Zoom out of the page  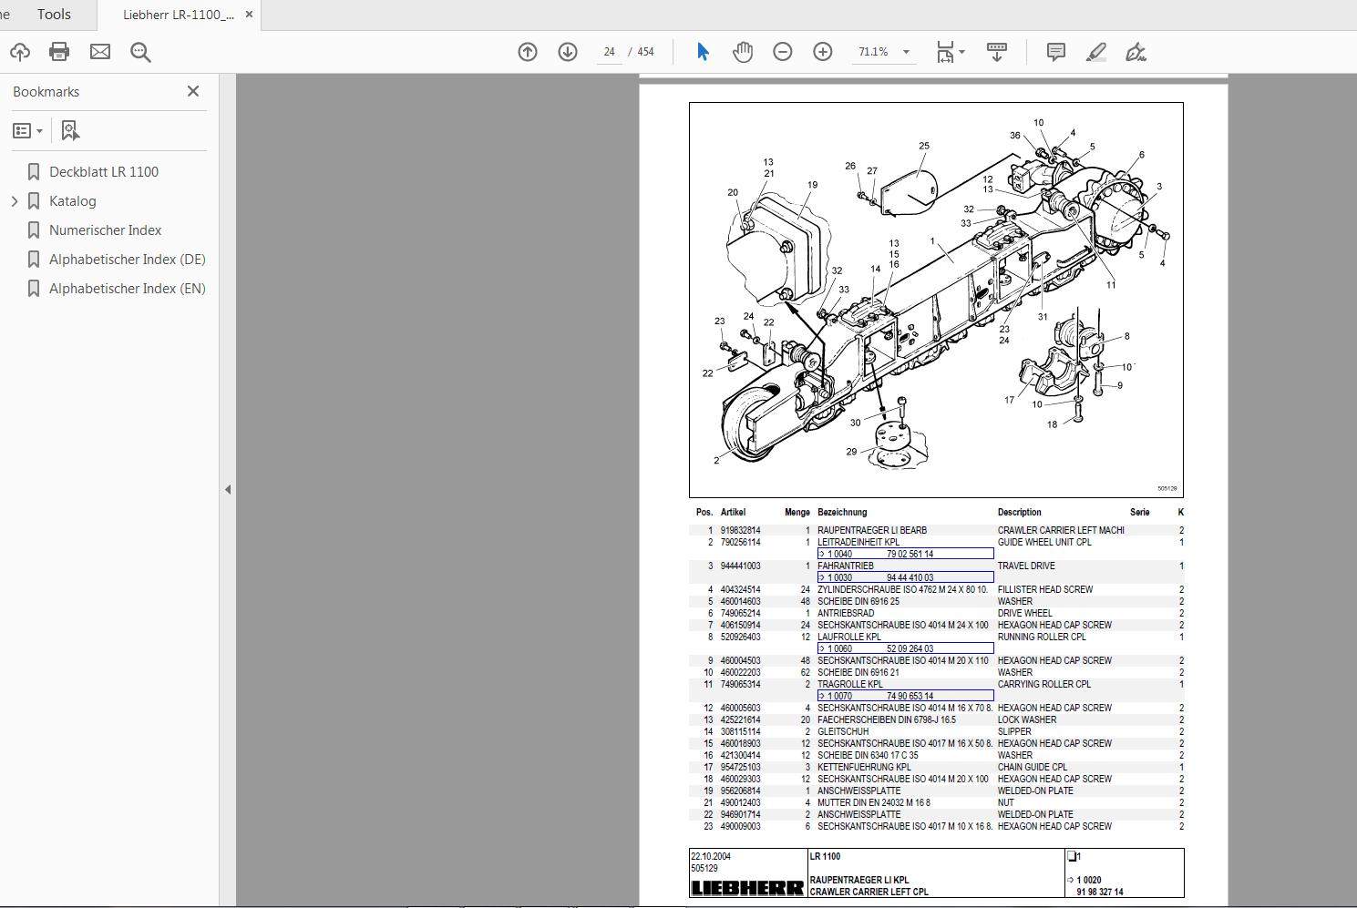pos(782,52)
